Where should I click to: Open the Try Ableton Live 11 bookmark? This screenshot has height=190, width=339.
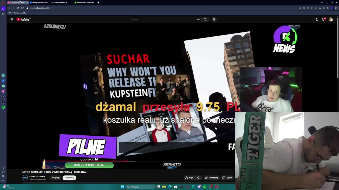tap(17, 13)
